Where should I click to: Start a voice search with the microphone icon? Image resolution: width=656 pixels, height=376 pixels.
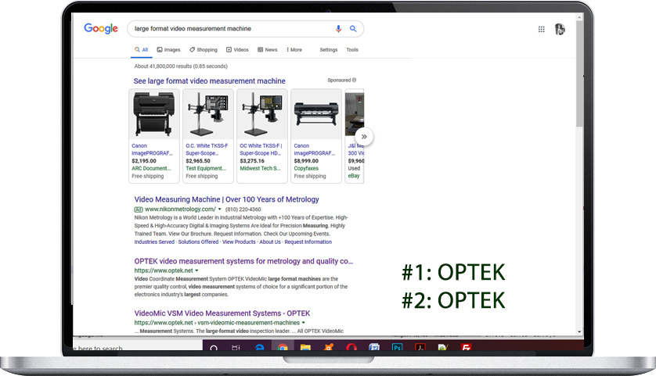pos(338,28)
